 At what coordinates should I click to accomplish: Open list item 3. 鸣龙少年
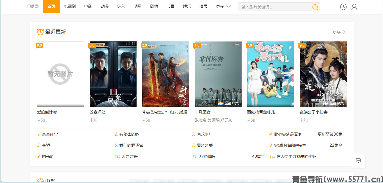pos(202,134)
